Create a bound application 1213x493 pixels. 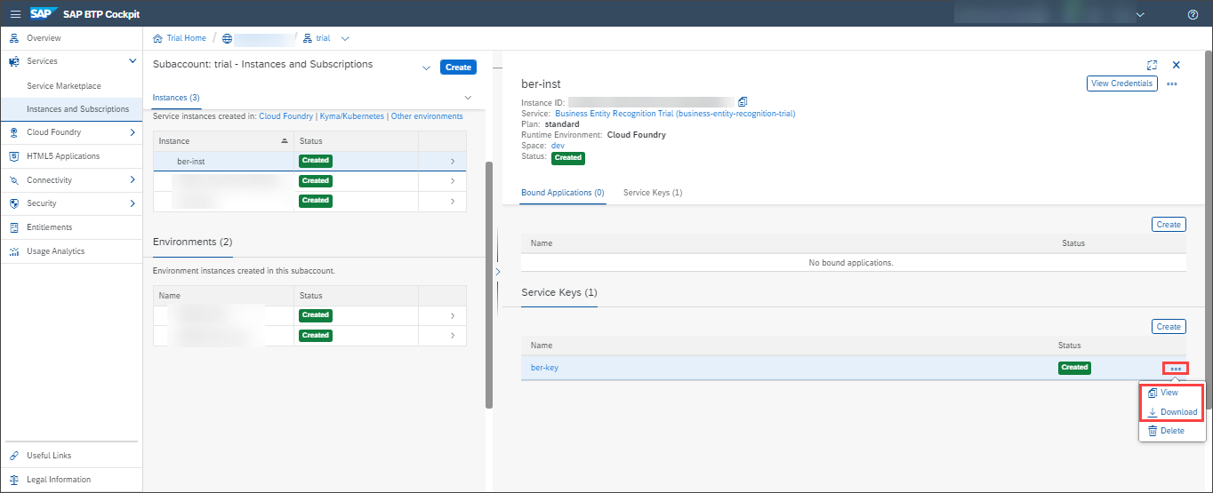tap(1169, 225)
